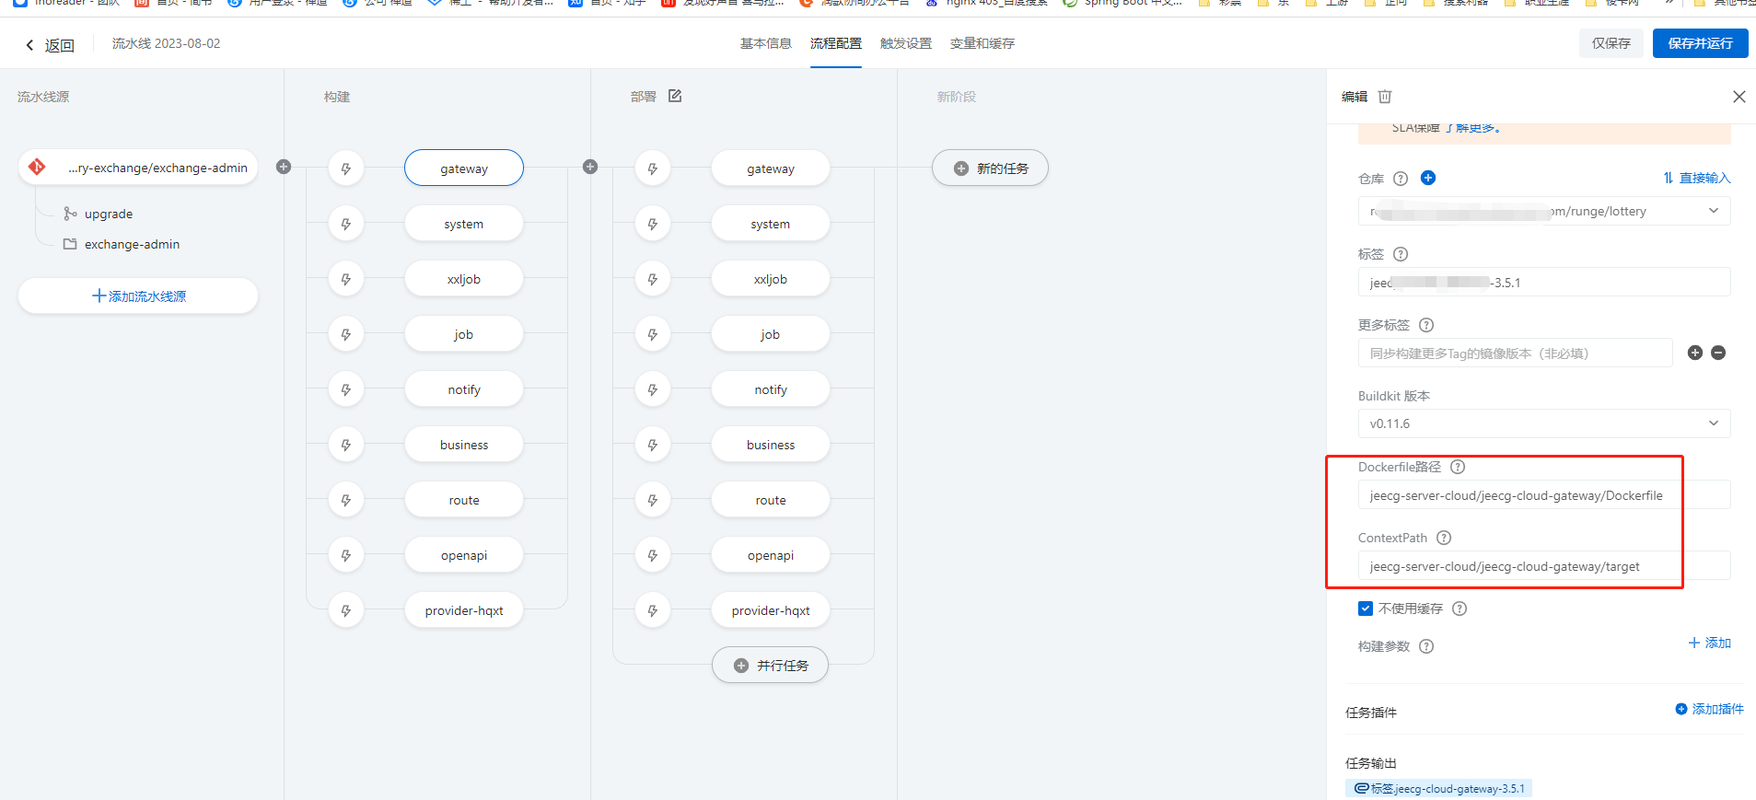Click the exchange-admin folder item
Viewport: 1756px width, 800px height.
[122, 244]
